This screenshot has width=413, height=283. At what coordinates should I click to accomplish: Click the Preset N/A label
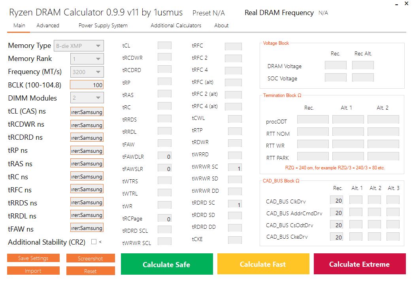[x=209, y=13]
